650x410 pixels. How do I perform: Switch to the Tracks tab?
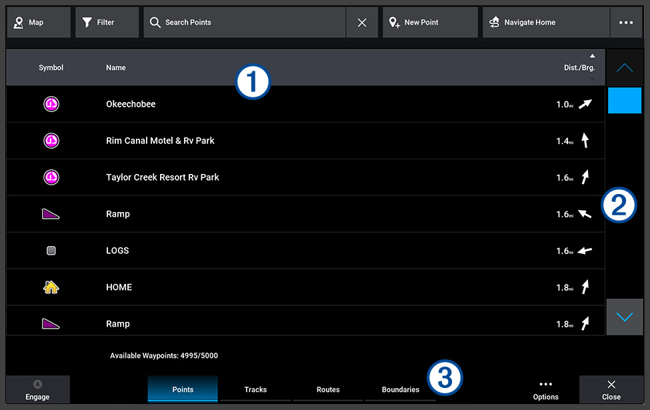click(255, 389)
